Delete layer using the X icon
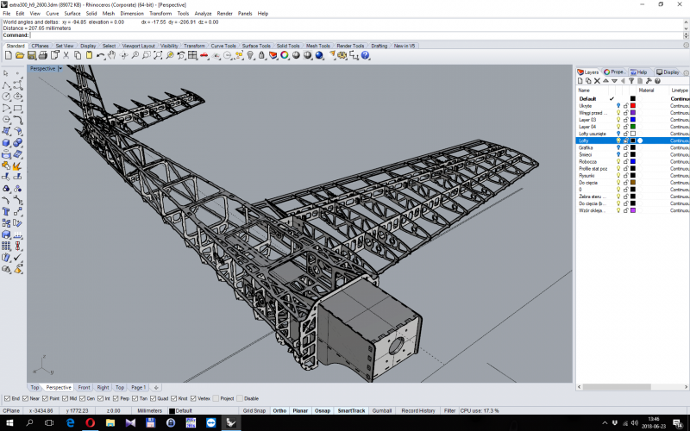This screenshot has width=690, height=431. point(598,81)
